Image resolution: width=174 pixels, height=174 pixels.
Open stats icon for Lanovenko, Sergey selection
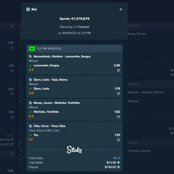click(118, 70)
